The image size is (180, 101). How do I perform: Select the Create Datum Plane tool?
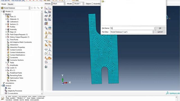tap(46, 53)
